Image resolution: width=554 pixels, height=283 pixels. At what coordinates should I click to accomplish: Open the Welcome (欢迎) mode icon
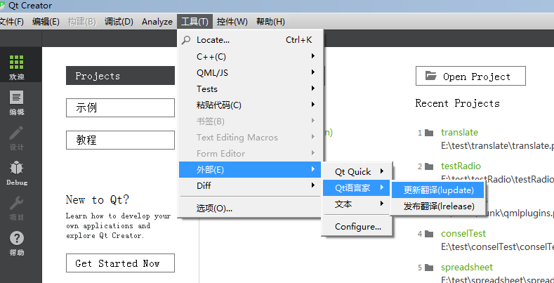pos(16,62)
